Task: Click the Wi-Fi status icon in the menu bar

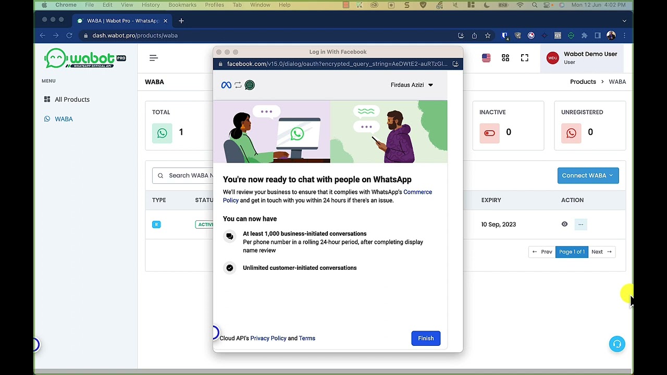Action: click(x=520, y=5)
